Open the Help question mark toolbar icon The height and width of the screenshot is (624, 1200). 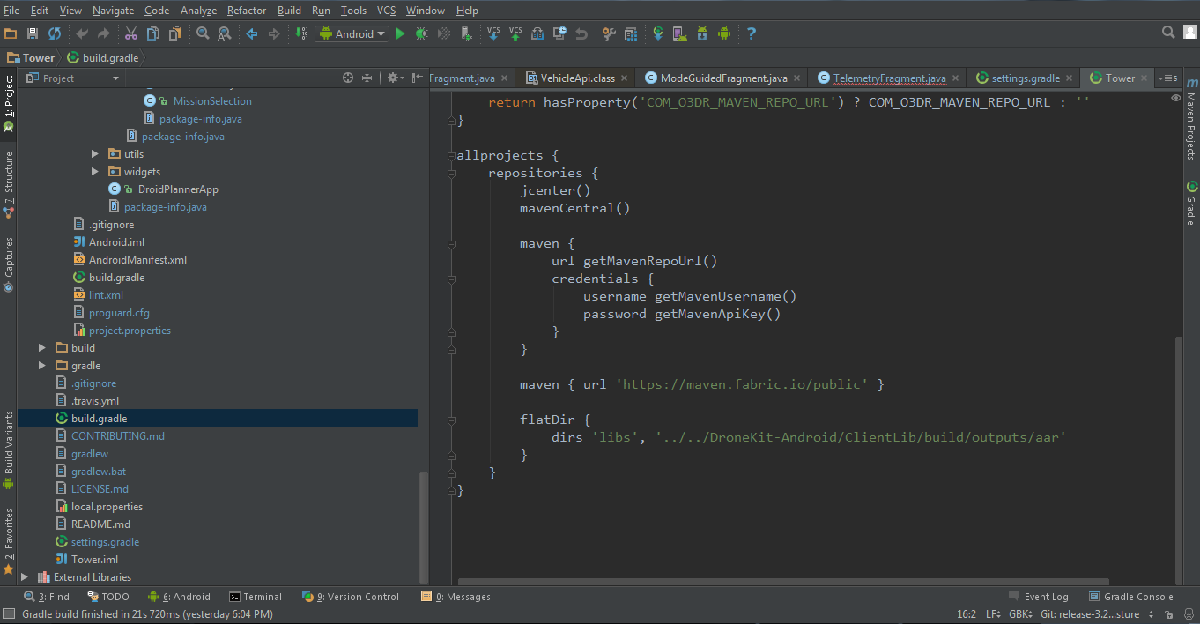(x=751, y=33)
